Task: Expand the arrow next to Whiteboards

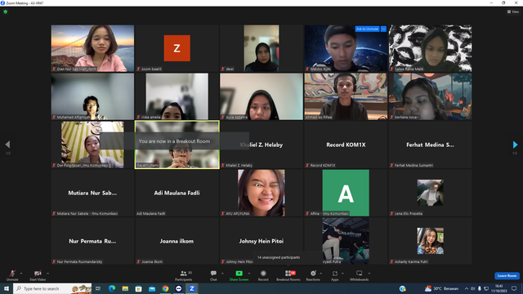Action: point(369,274)
